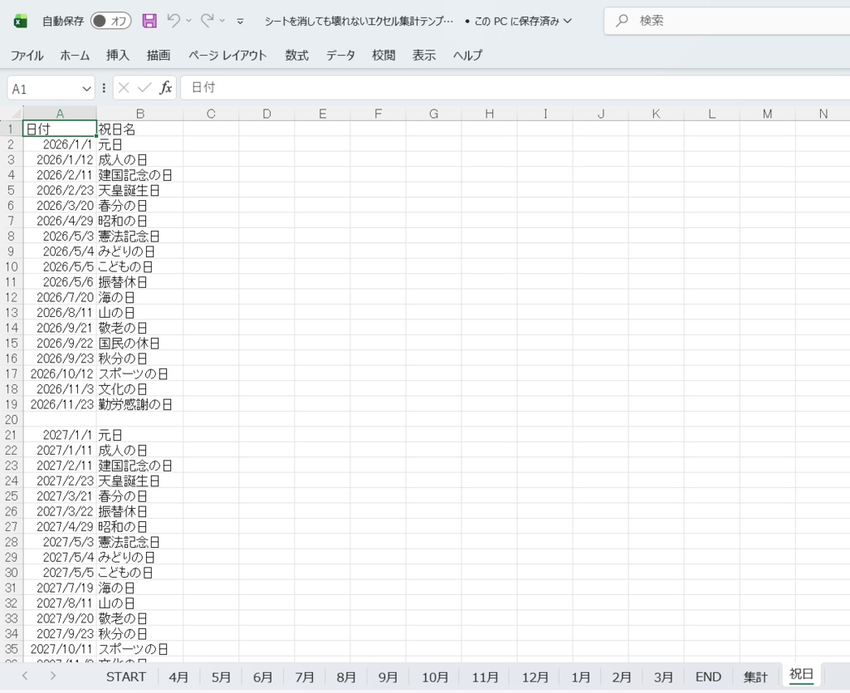Open the 表示 ribbon tab

click(x=424, y=56)
